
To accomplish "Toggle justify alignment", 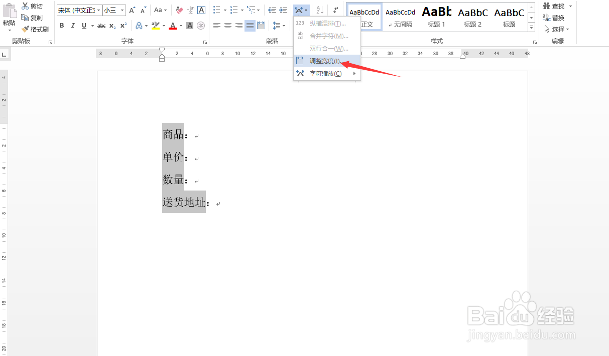I will (x=250, y=26).
